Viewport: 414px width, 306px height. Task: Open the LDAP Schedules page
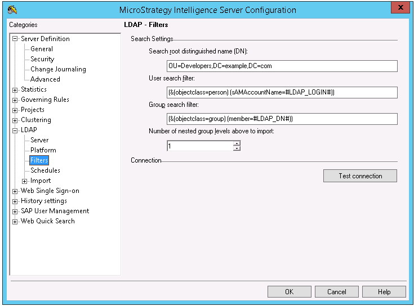[45, 170]
